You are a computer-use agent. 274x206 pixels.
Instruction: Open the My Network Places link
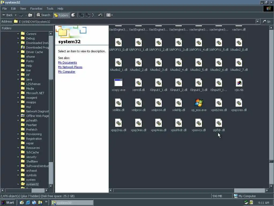click(70, 67)
